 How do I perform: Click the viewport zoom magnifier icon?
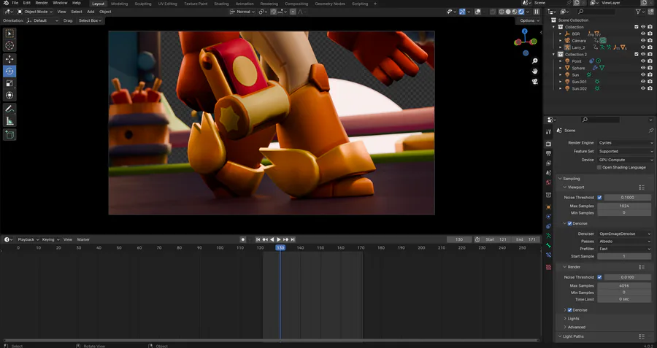pos(535,61)
